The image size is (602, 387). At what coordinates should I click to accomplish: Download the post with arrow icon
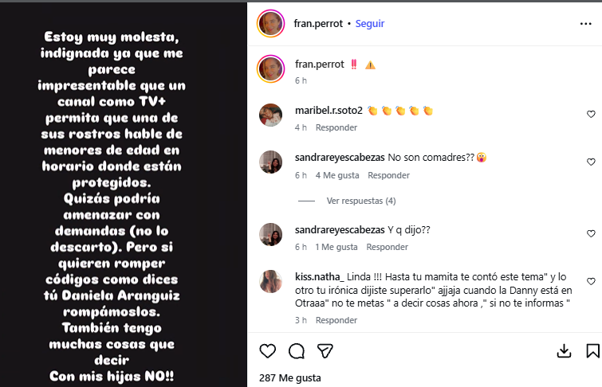pos(564,351)
